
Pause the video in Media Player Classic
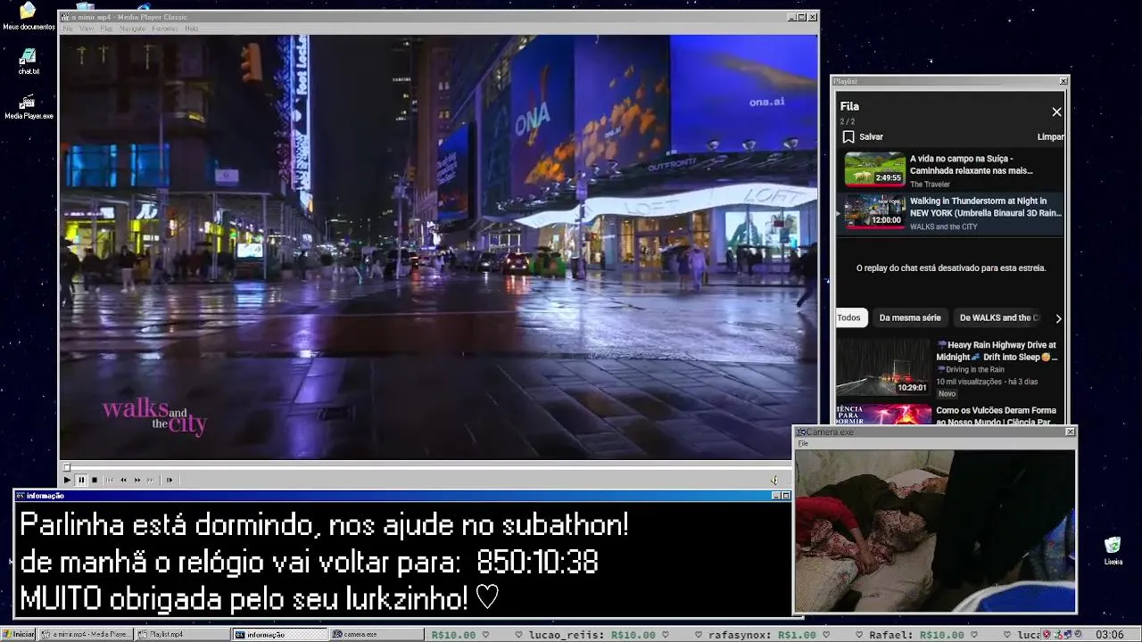[x=80, y=480]
